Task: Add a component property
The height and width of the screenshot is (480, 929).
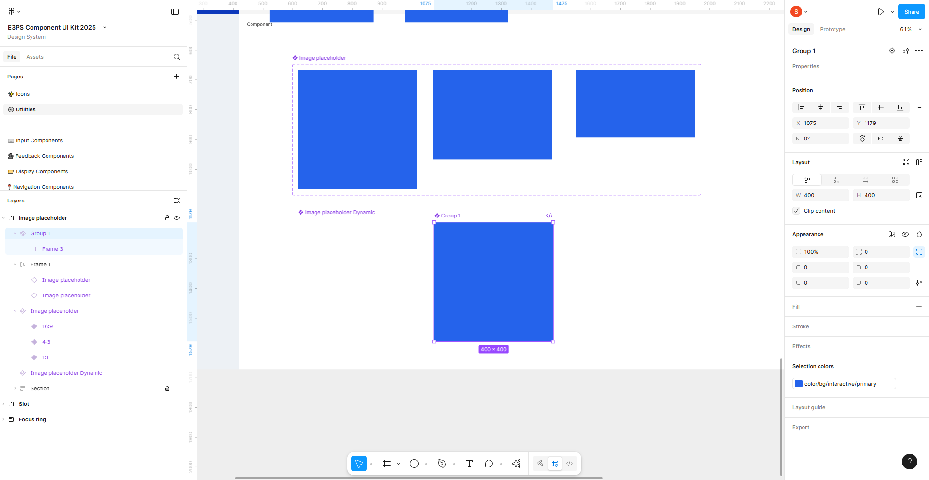Action: click(919, 66)
